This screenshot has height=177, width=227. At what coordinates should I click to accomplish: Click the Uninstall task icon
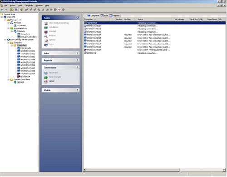pos(46,32)
